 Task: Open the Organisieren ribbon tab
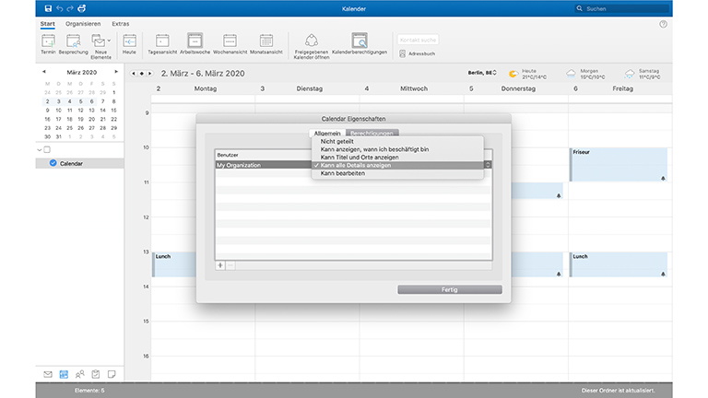84,23
